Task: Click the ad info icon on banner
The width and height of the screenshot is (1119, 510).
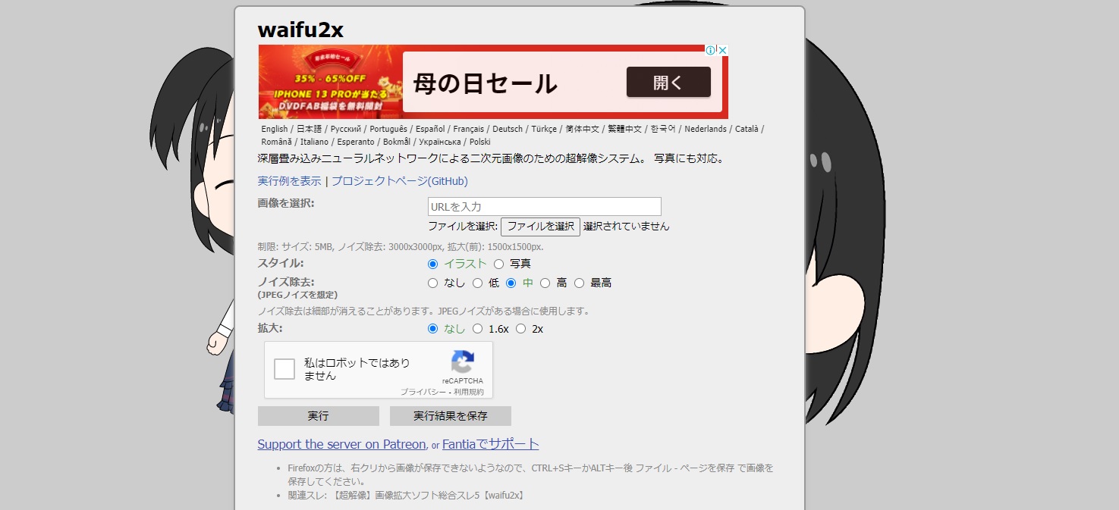Action: click(711, 50)
